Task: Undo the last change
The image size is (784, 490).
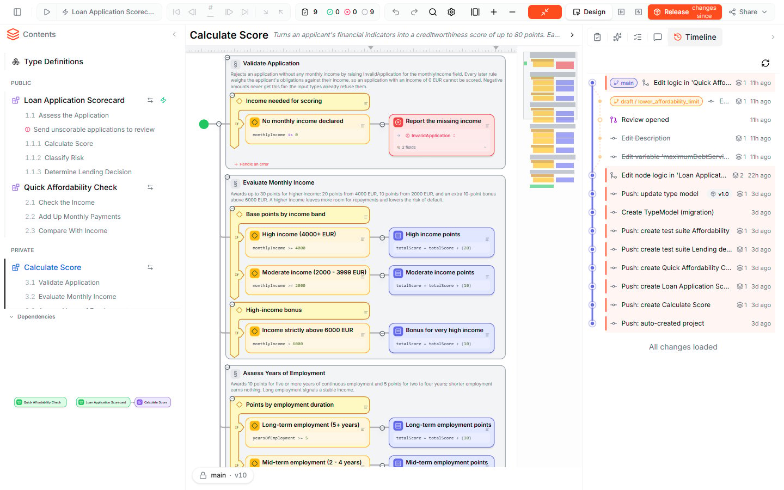Action: [x=396, y=12]
